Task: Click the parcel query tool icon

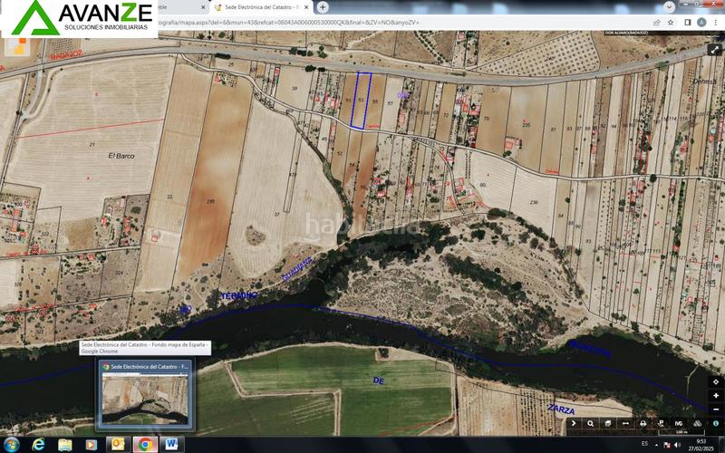Action: pyautogui.click(x=661, y=423)
